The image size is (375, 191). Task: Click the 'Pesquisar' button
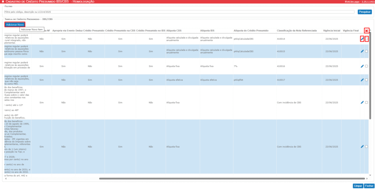365,12
